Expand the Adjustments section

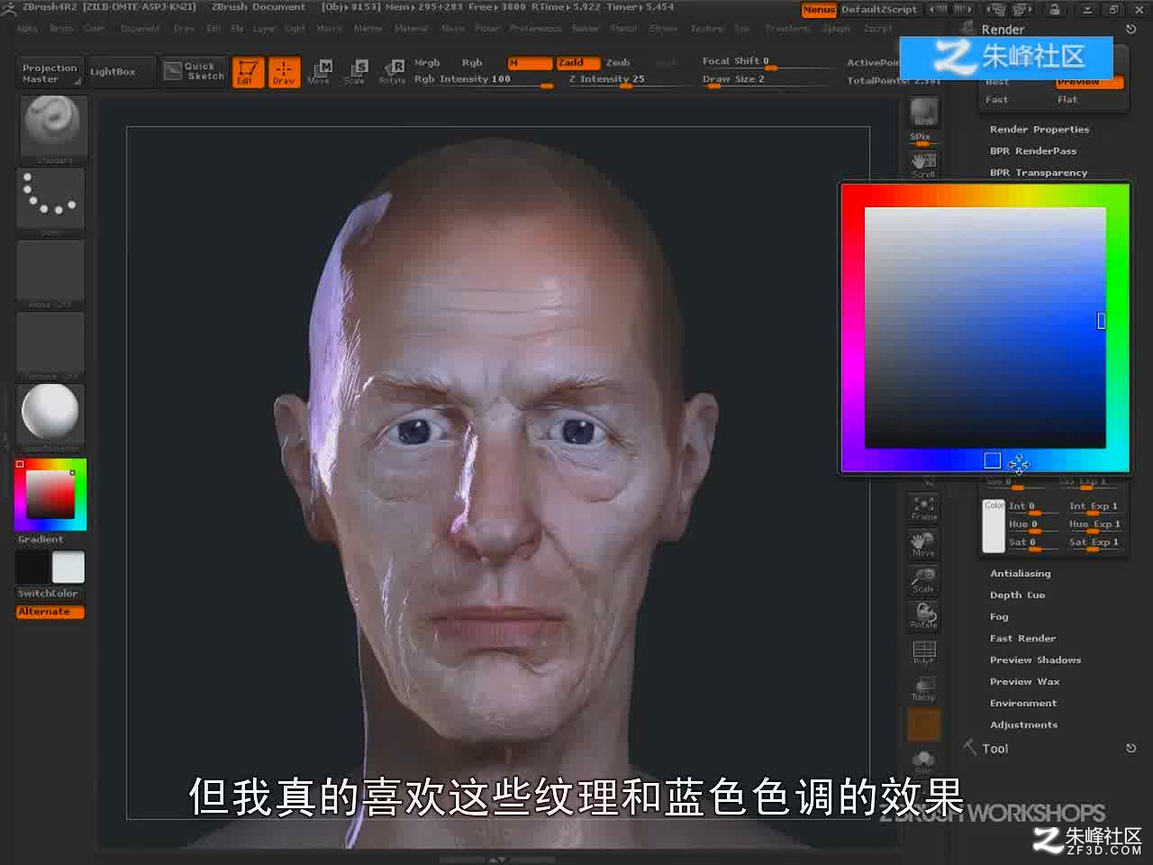click(1024, 725)
